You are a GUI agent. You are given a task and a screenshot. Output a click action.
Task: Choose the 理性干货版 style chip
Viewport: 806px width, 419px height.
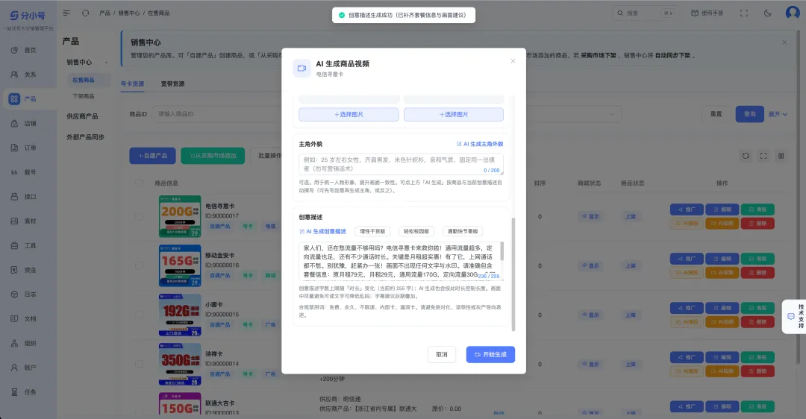[372, 232]
